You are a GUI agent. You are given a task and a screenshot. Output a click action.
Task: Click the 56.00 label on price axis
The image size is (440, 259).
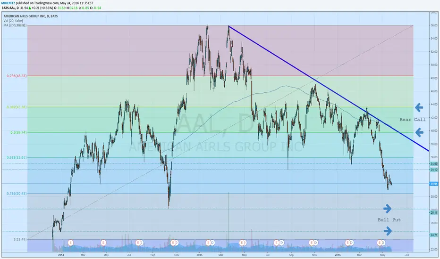click(434, 25)
